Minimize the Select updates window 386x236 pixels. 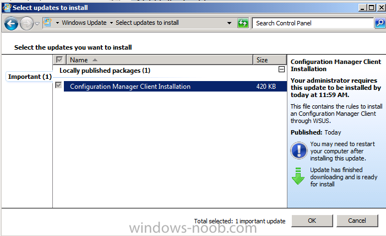point(362,8)
